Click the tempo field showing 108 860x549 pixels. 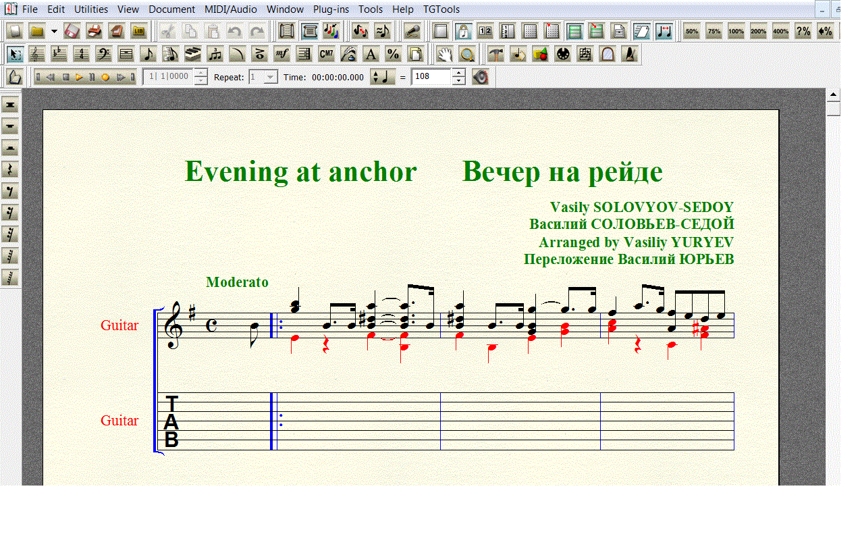pyautogui.click(x=430, y=77)
